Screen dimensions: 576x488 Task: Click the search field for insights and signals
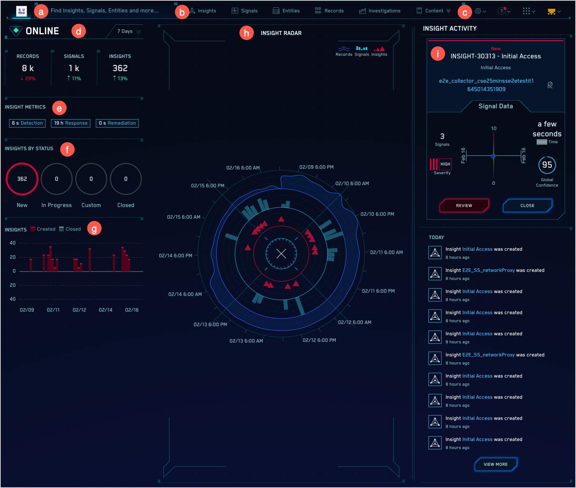coord(105,11)
